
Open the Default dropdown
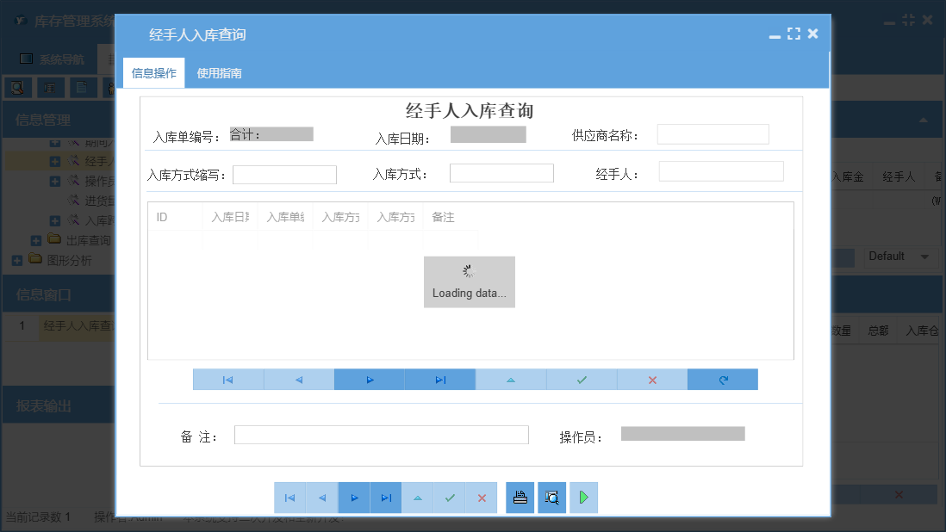(x=900, y=257)
